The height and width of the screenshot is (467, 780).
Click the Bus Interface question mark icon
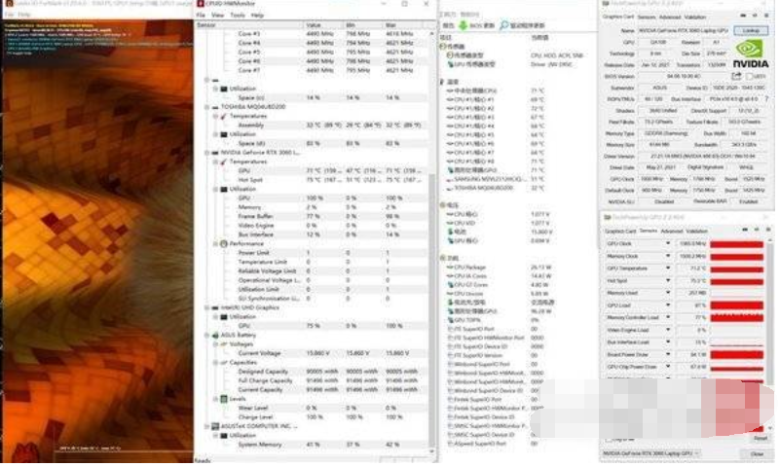pyautogui.click(x=766, y=99)
